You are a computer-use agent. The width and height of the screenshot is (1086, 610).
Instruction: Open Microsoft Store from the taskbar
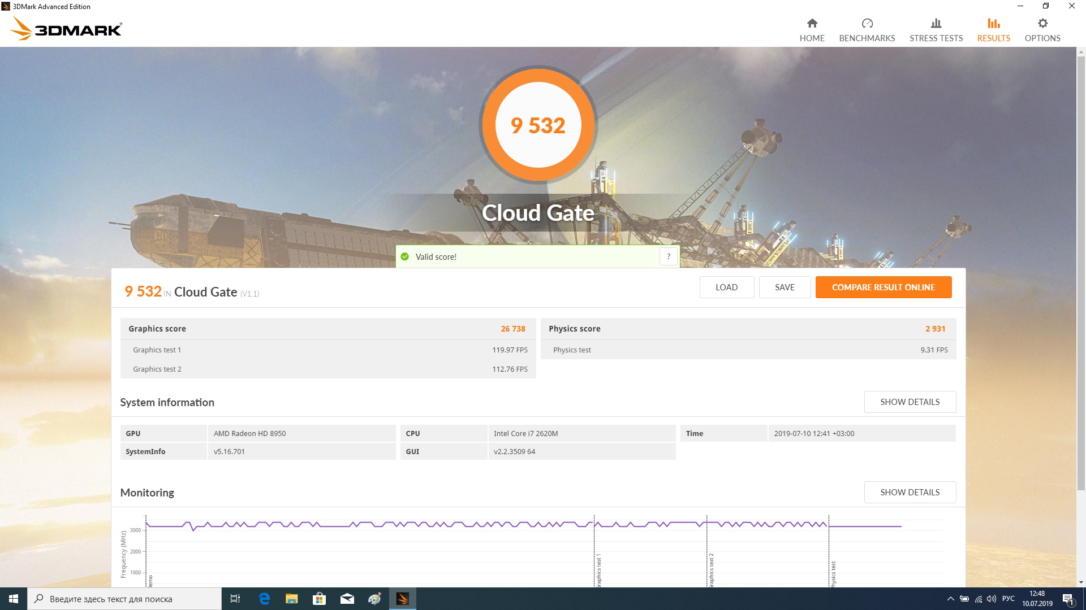(319, 599)
